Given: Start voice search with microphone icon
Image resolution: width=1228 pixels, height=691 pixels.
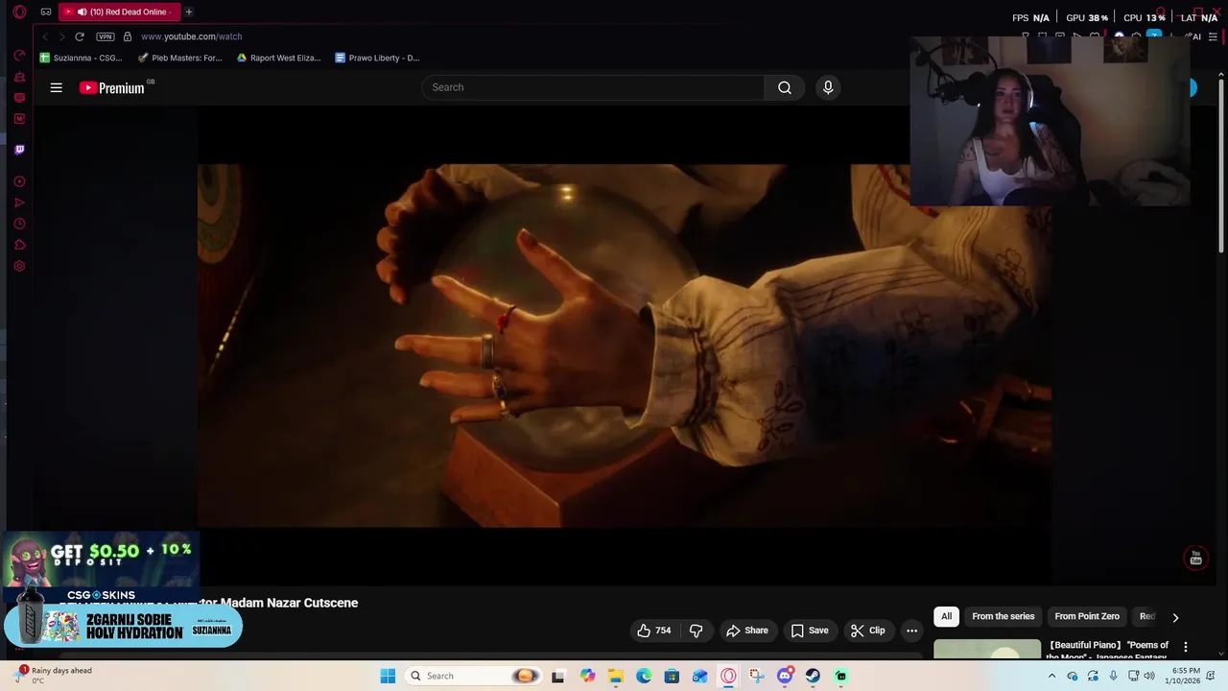Looking at the screenshot, I should coord(828,87).
